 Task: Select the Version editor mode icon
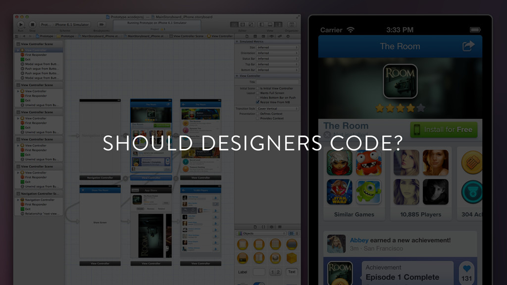(x=251, y=25)
